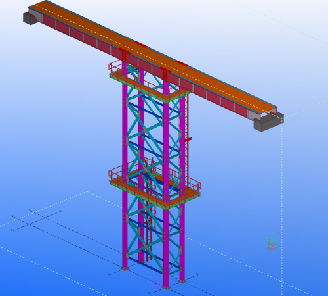Pick the bottom-most blue horizontal beam
The height and width of the screenshot is (296, 328).
146,264
